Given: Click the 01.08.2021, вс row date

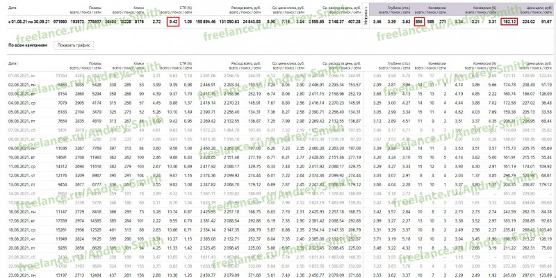Looking at the screenshot, I should pyautogui.click(x=20, y=76).
